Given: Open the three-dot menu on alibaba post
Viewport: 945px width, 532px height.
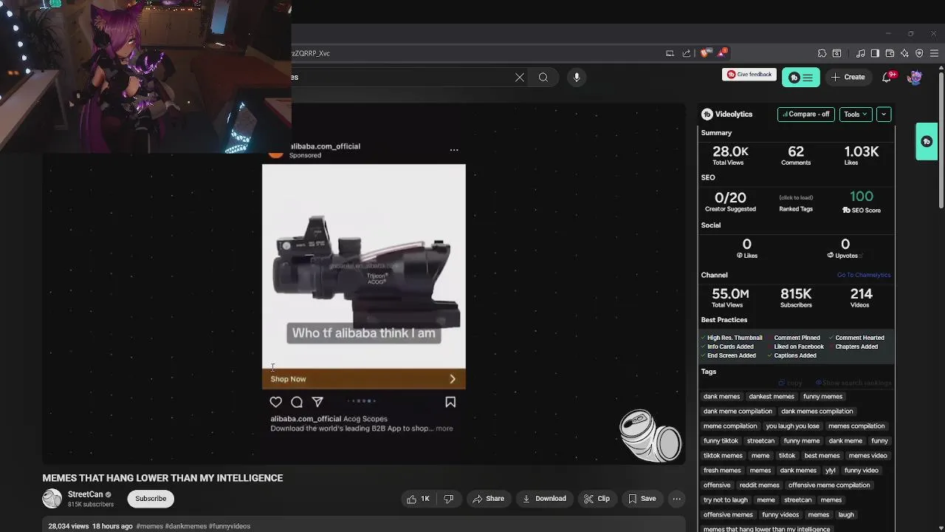Looking at the screenshot, I should [454, 150].
